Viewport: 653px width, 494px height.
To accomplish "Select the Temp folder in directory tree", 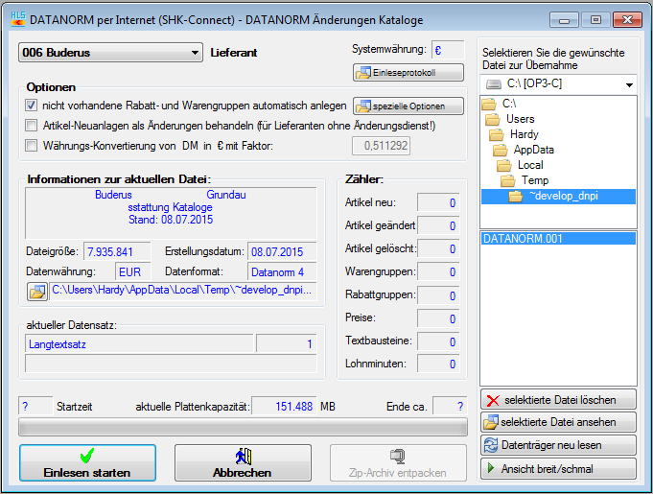I will (535, 180).
